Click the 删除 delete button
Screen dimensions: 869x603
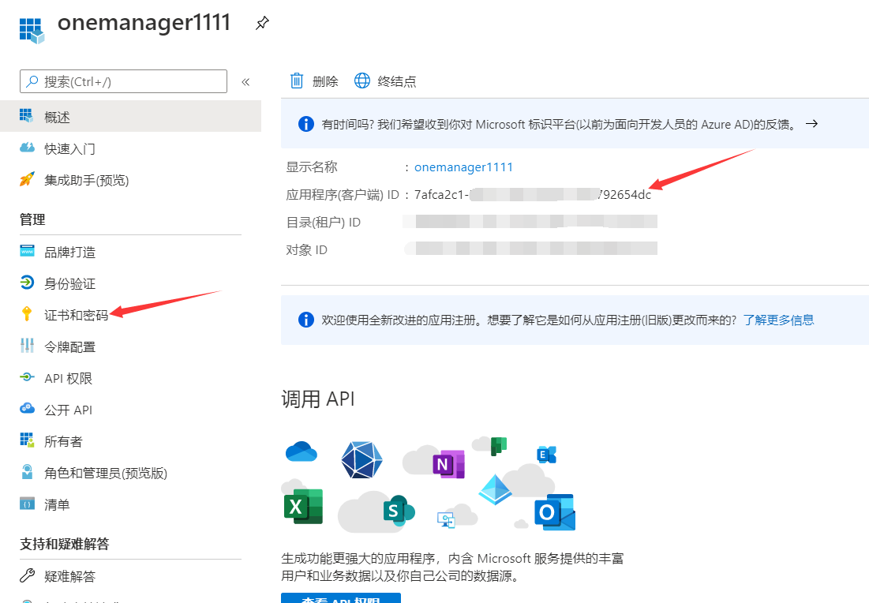314,81
